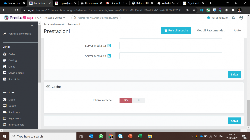
Task: Close the Prestazioni browser tab
Action: 50,3
